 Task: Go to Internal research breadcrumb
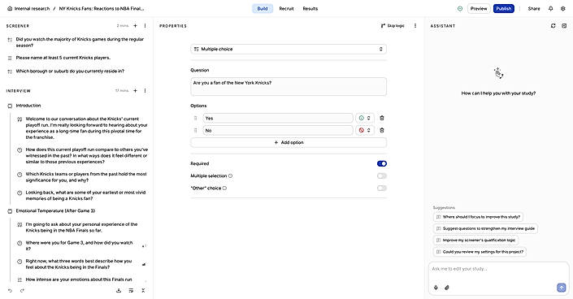click(x=32, y=8)
